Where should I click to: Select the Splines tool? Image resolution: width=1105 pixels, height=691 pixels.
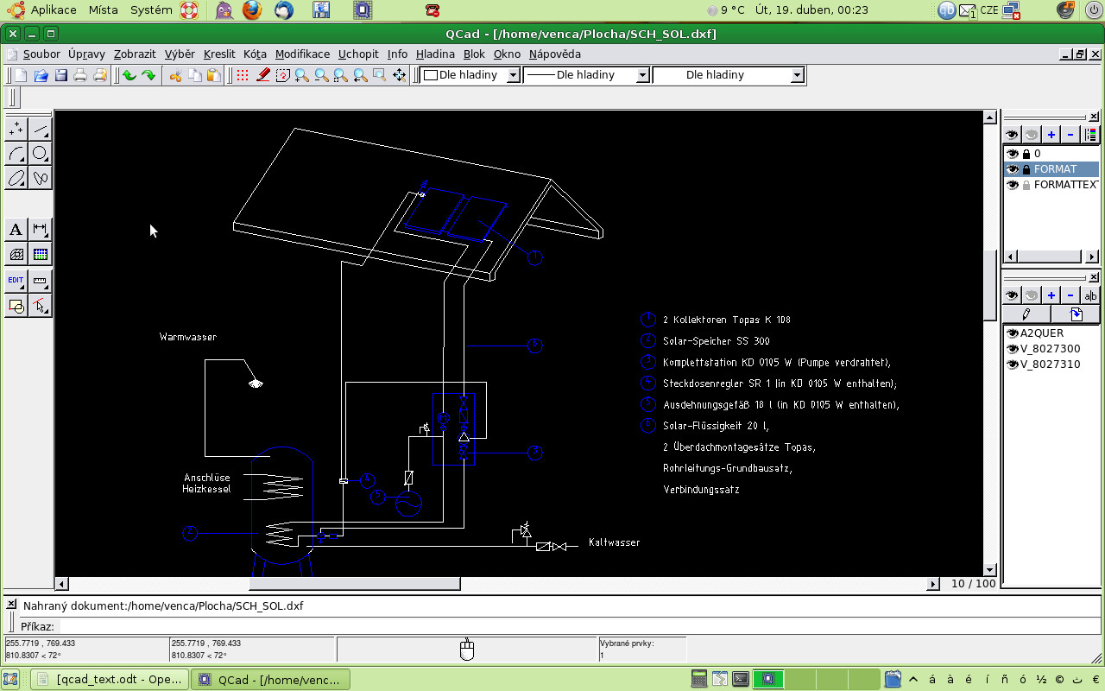[41, 178]
